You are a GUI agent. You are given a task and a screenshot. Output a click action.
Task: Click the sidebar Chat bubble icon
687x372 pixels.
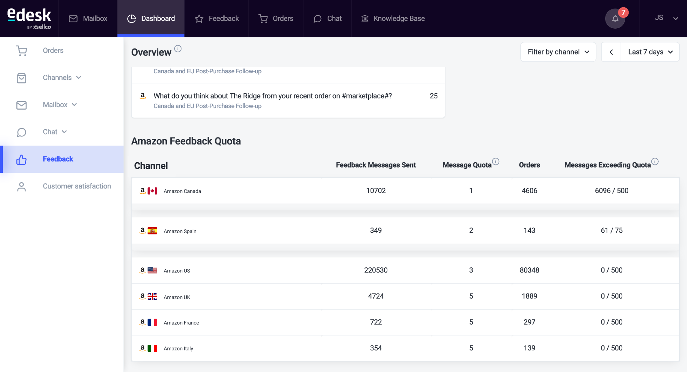22,132
